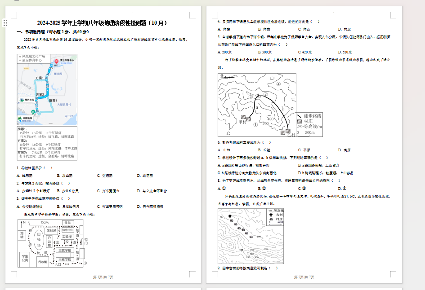Click option "C. 平原" of question 6

(x=304, y=150)
